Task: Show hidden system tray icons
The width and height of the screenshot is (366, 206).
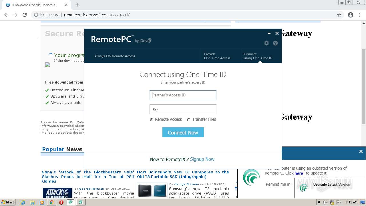Action: (x=319, y=202)
